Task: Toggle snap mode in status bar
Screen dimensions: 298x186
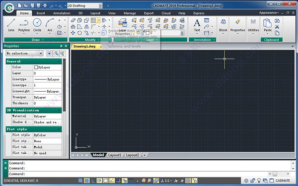Action: tap(80, 181)
